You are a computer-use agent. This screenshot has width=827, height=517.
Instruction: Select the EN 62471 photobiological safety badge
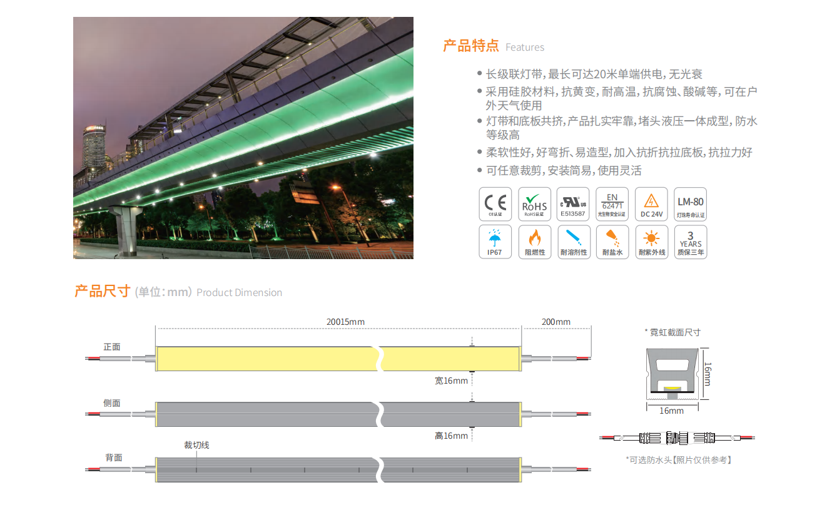pos(612,204)
